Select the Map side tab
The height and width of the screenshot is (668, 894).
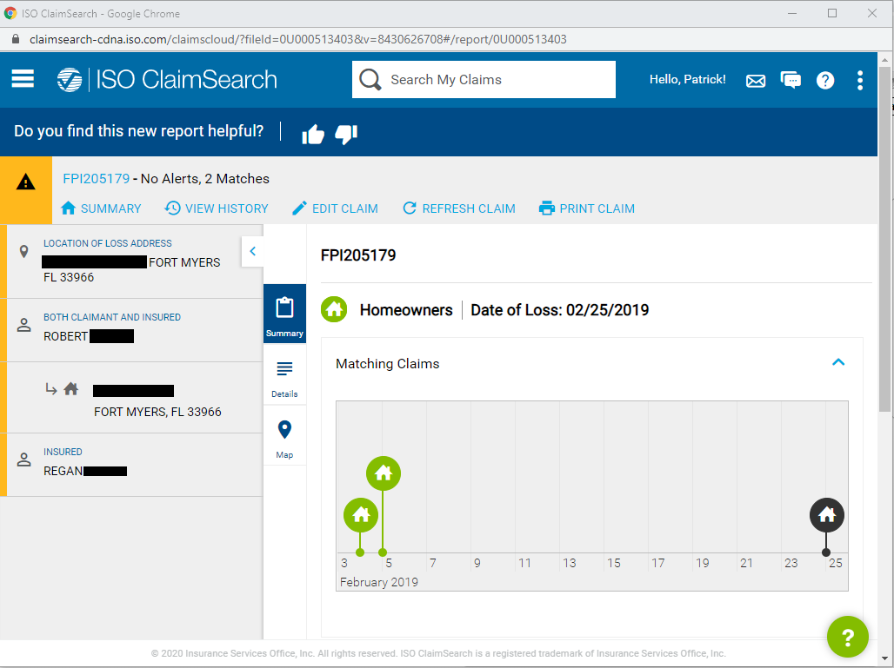(284, 440)
